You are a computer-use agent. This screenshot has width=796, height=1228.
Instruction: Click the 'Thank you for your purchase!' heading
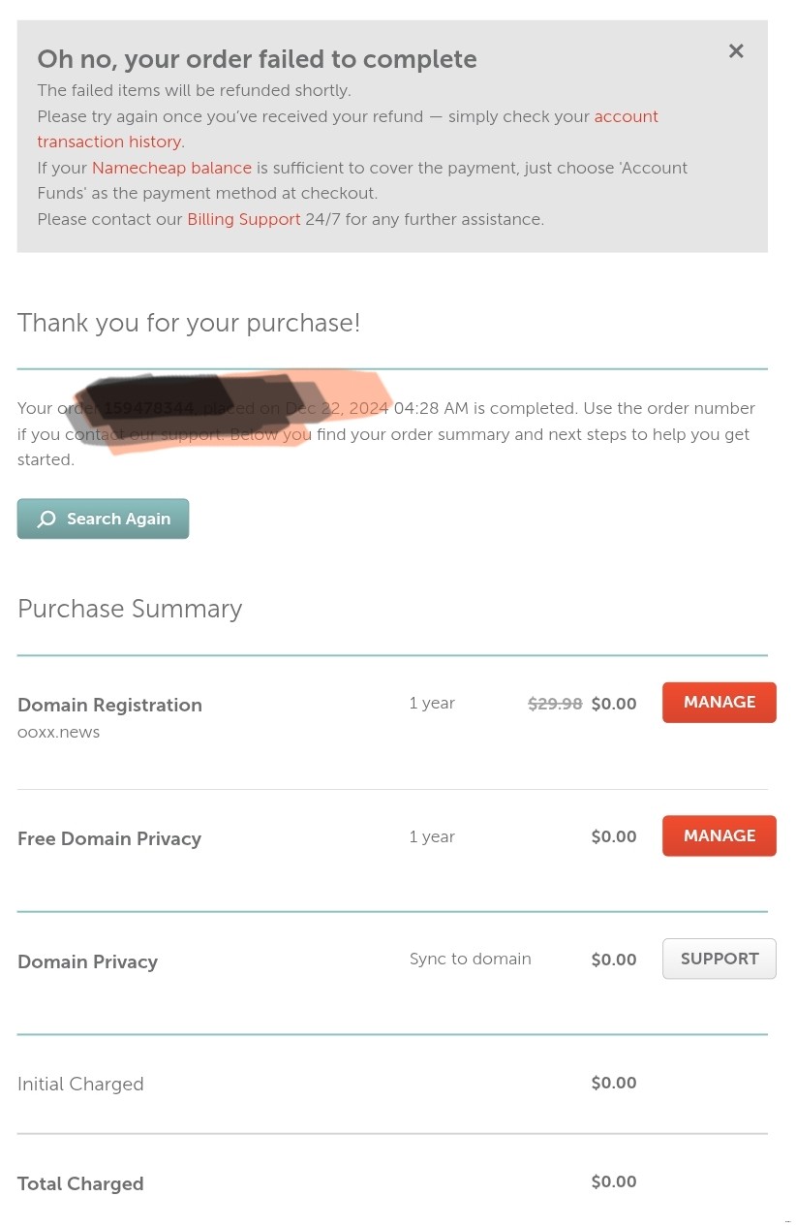click(x=189, y=323)
